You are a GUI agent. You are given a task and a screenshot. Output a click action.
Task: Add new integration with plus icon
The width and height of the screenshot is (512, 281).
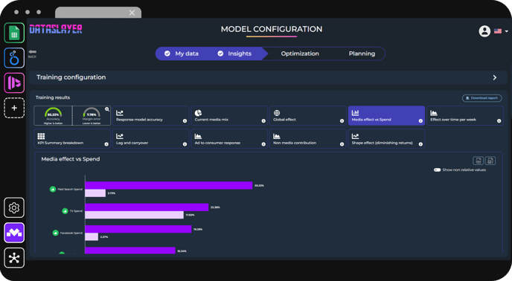(x=14, y=108)
